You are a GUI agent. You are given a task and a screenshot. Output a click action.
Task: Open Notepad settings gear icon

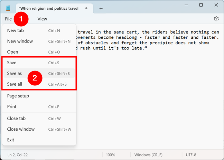point(216,19)
